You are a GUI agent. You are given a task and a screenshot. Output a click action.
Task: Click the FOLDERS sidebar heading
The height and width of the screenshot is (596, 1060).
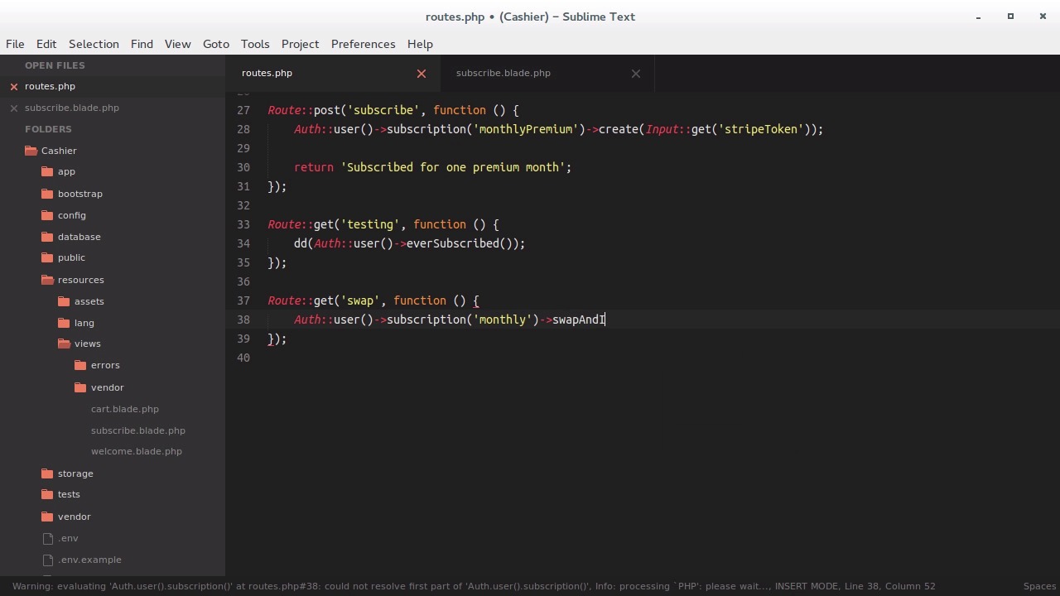[48, 129]
